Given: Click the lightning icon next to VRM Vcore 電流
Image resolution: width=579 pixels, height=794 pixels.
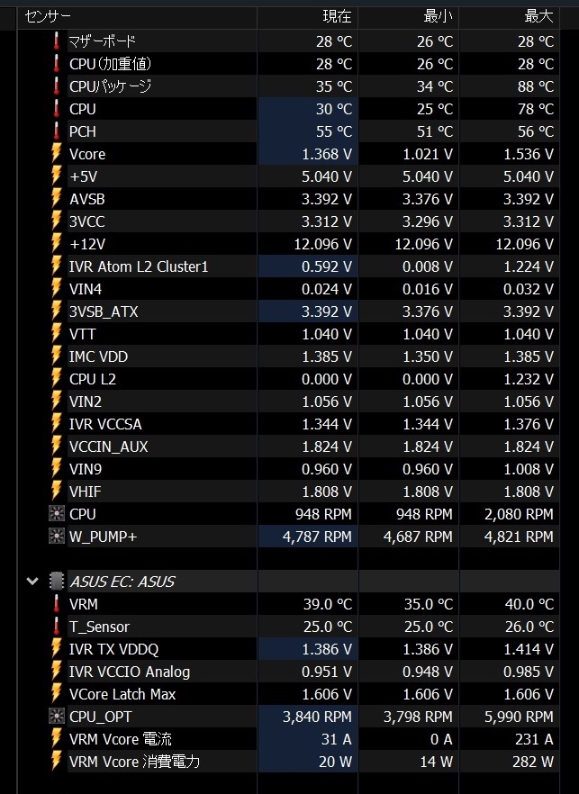Looking at the screenshot, I should tap(56, 738).
